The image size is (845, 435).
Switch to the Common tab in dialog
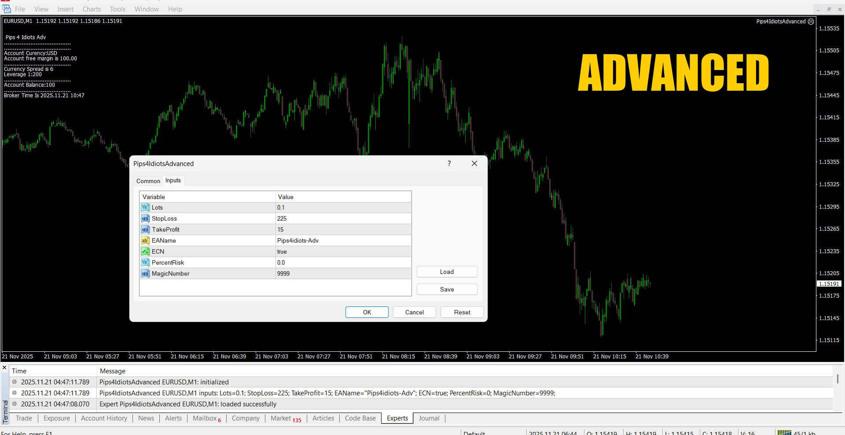148,181
